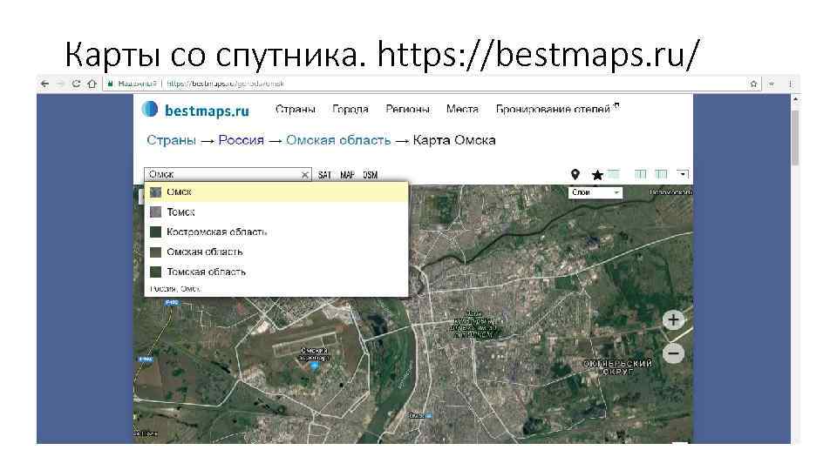Open the small arrow dropdown in map toolbar
Viewport: 837px width, 470px height.
click(x=683, y=174)
